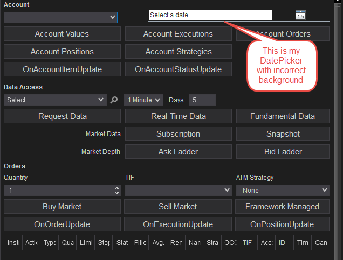Click Account Values button
343x260 pixels.
[x=62, y=34]
